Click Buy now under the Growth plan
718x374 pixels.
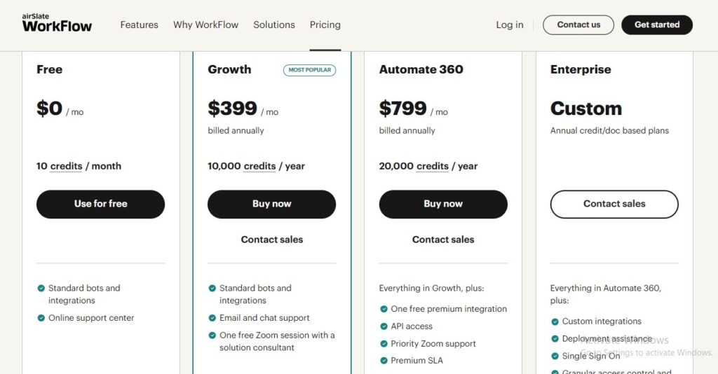click(271, 204)
